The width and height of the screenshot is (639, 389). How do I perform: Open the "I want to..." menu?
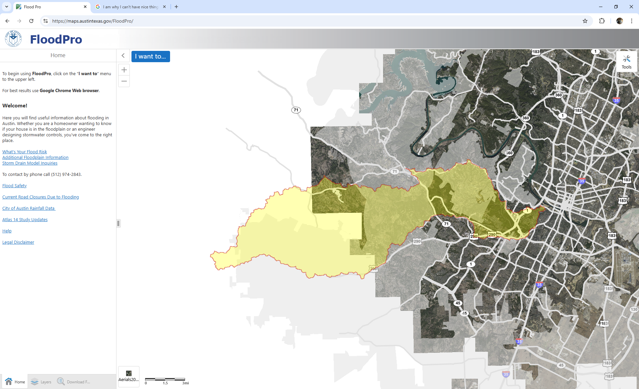[x=150, y=57]
